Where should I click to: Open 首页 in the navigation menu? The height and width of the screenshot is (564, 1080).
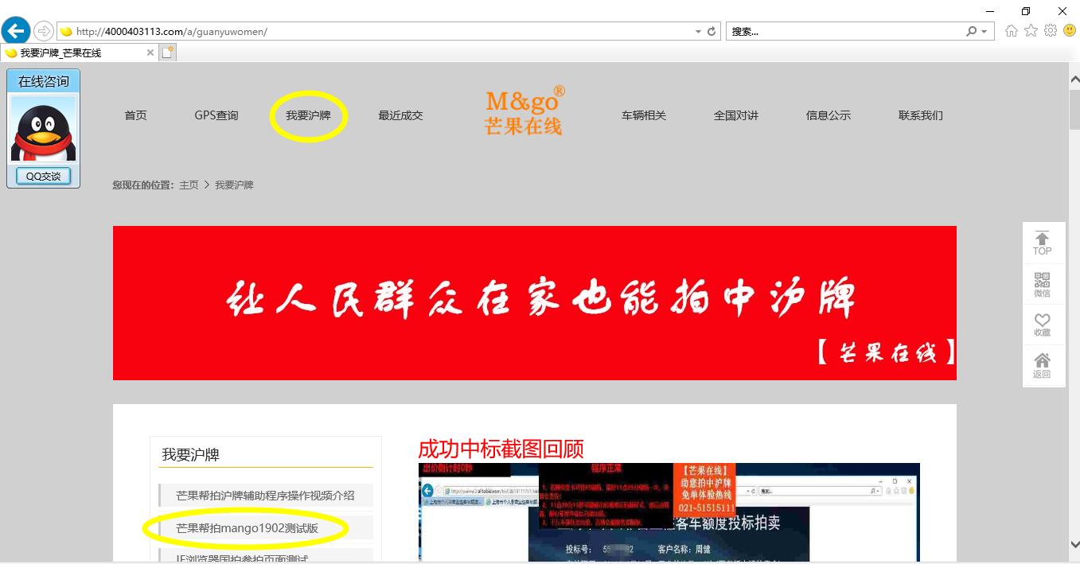135,115
